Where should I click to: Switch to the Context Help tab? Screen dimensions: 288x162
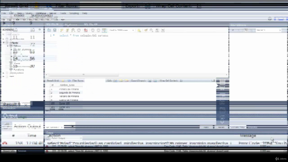tap(238, 127)
